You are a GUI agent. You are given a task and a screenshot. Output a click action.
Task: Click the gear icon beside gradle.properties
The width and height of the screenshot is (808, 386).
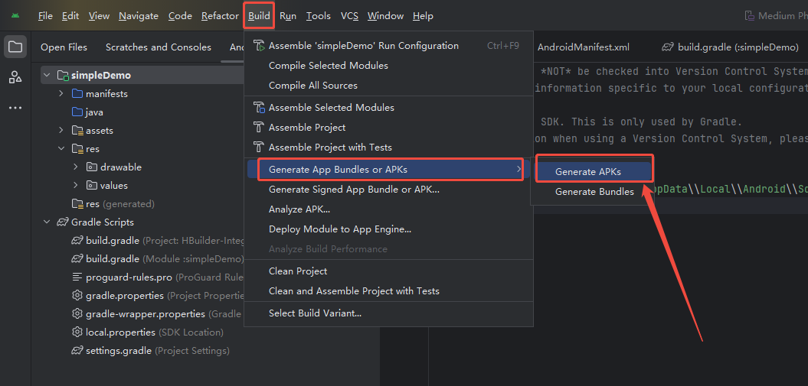coord(77,296)
